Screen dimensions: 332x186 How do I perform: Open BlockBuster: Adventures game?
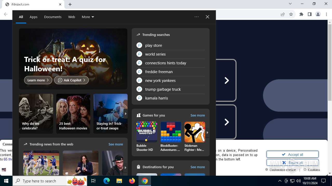[171, 137]
